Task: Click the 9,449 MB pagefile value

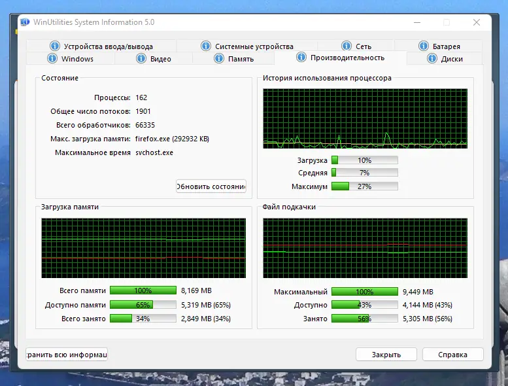Action: click(418, 292)
